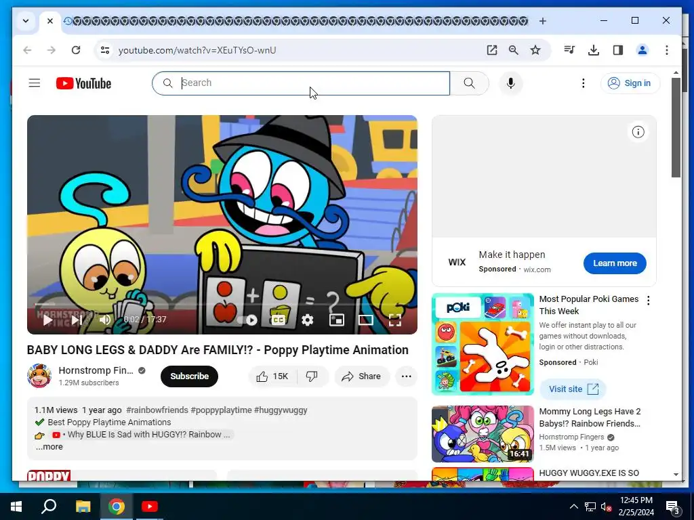Open a new tab
Screen dimensions: 694x520
tap(543, 21)
